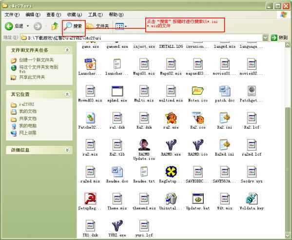Go up one folder level
Image resolution: width=292 pixels, height=240 pixels.
55,26
